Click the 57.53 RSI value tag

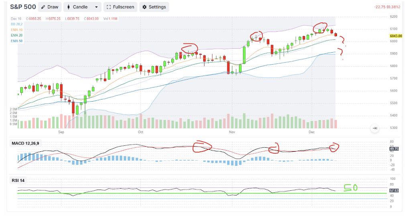[394, 191]
